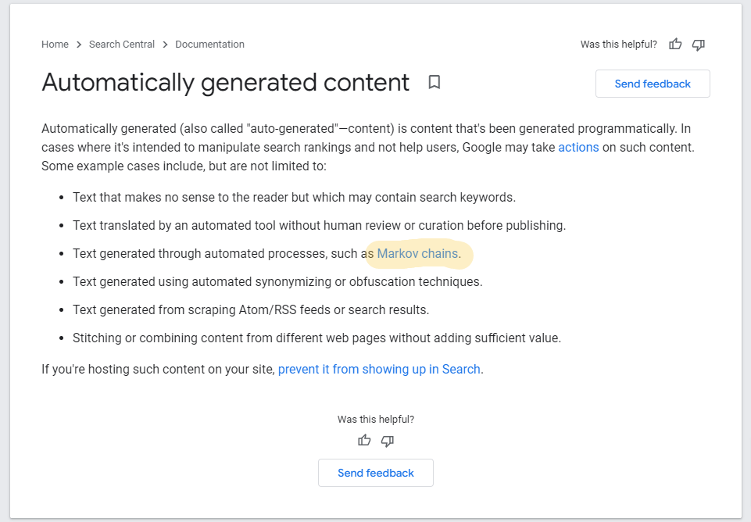Go to the Home breadcrumb
751x522 pixels.
(x=55, y=45)
